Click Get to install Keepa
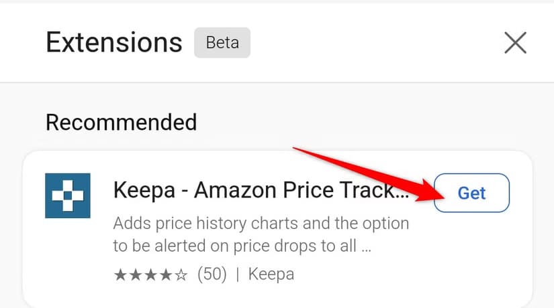Image resolution: width=554 pixels, height=308 pixels. tap(471, 193)
